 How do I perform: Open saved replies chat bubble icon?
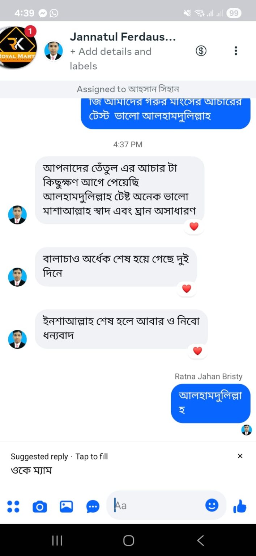[93, 506]
